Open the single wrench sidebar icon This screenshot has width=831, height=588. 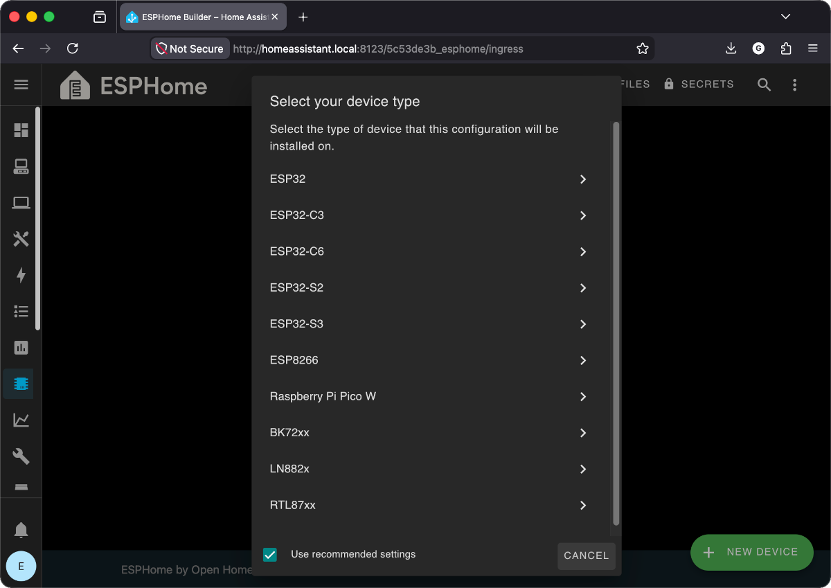[x=21, y=456]
